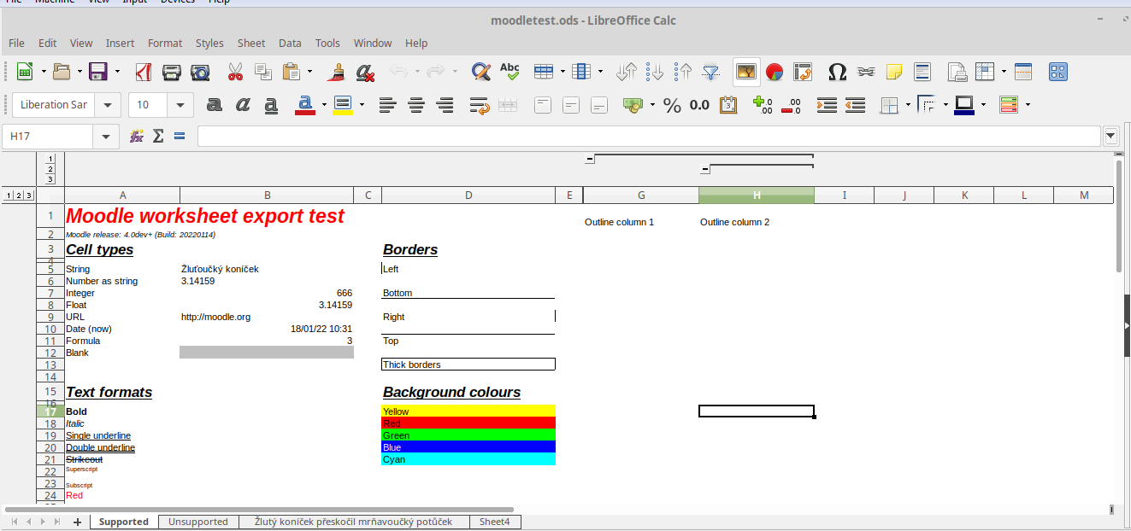Add a new sheet with plus button
This screenshot has width=1131, height=531.
click(x=77, y=522)
